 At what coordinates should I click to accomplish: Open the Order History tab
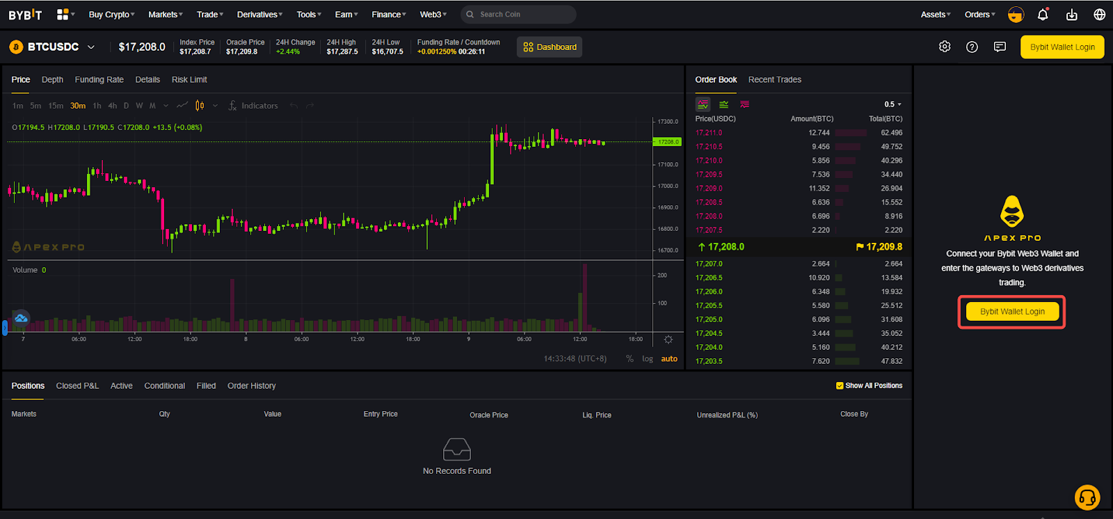(x=251, y=386)
